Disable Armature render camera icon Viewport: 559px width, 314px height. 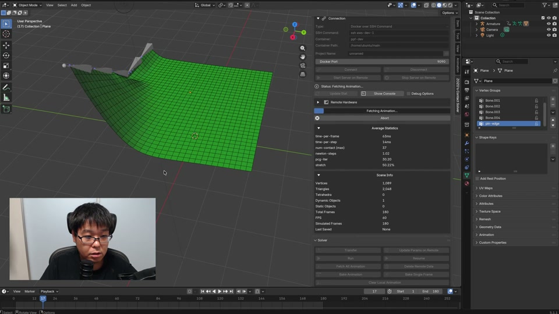pos(554,24)
